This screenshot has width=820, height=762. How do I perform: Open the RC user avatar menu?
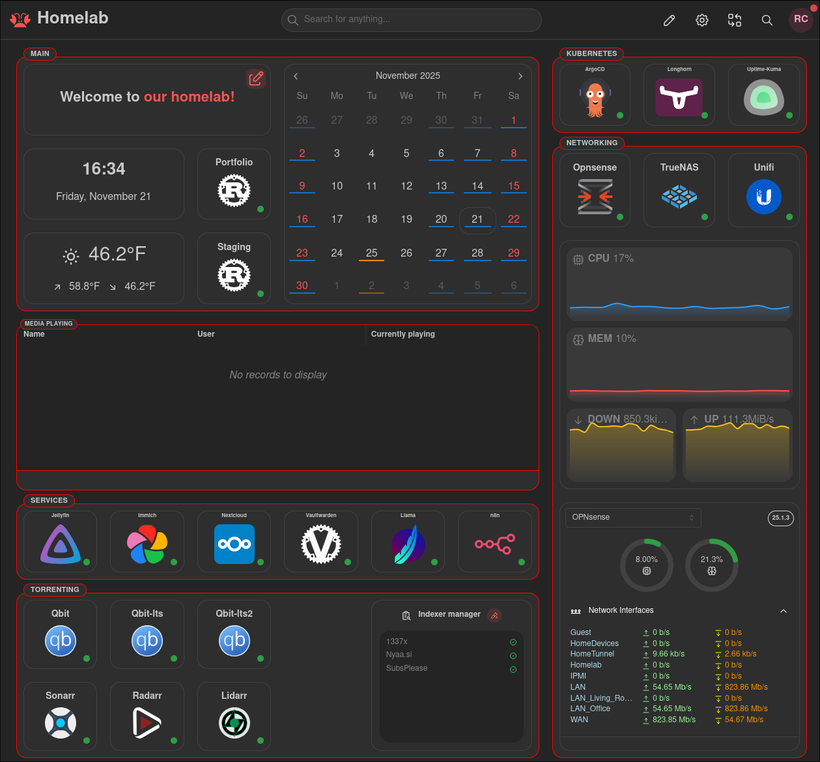tap(800, 20)
